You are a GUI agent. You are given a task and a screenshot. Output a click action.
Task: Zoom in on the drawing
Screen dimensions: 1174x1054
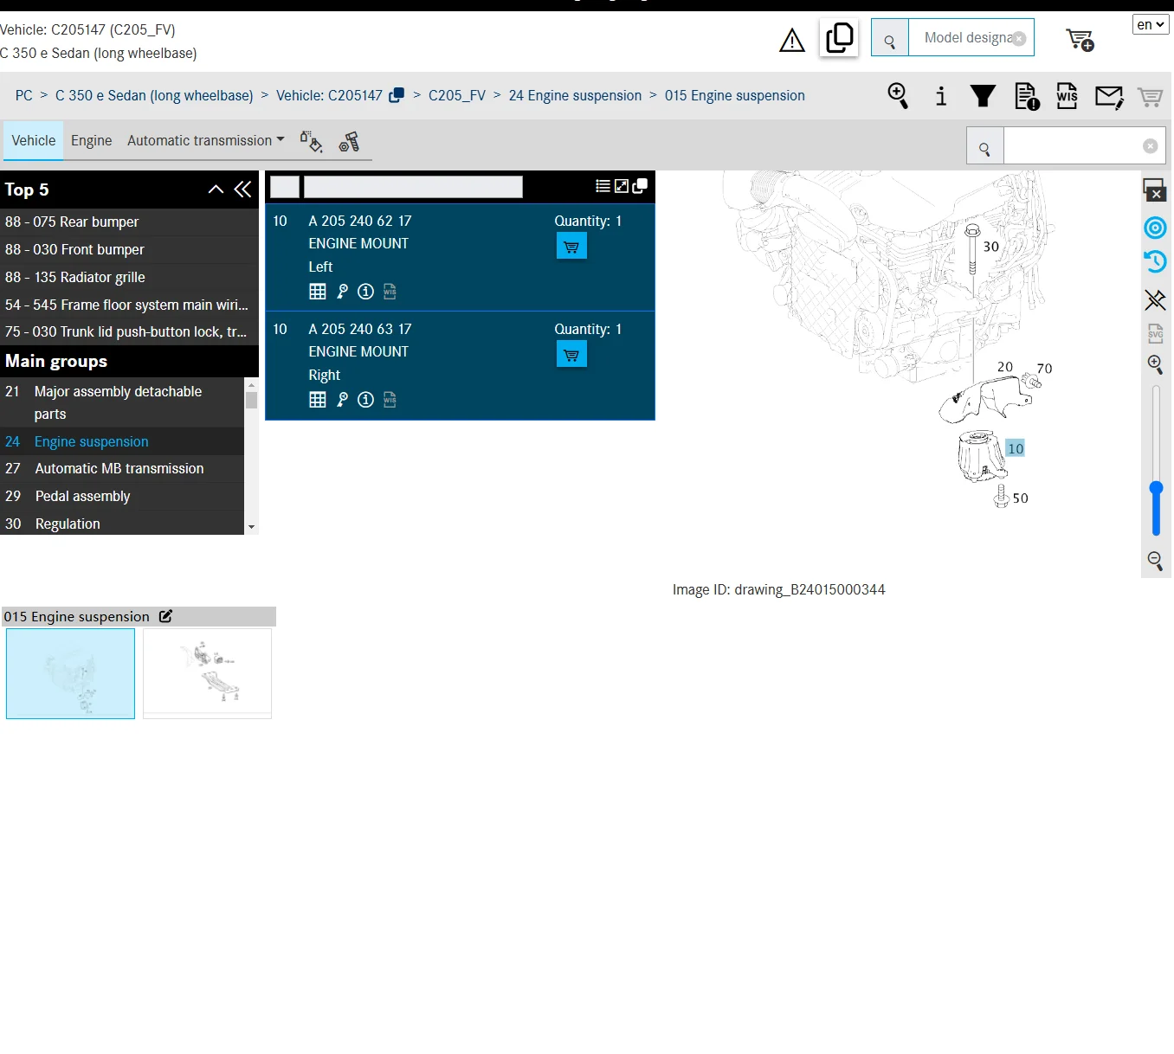pos(1155,364)
